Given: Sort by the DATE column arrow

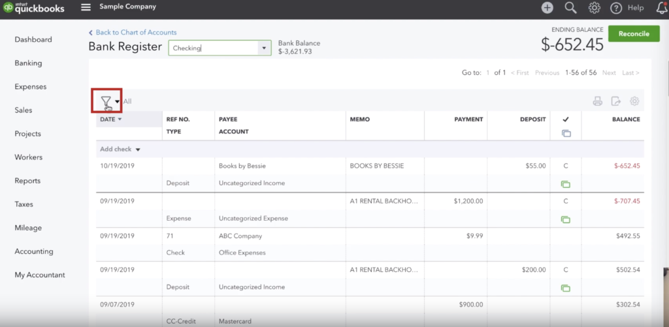Looking at the screenshot, I should pos(120,119).
